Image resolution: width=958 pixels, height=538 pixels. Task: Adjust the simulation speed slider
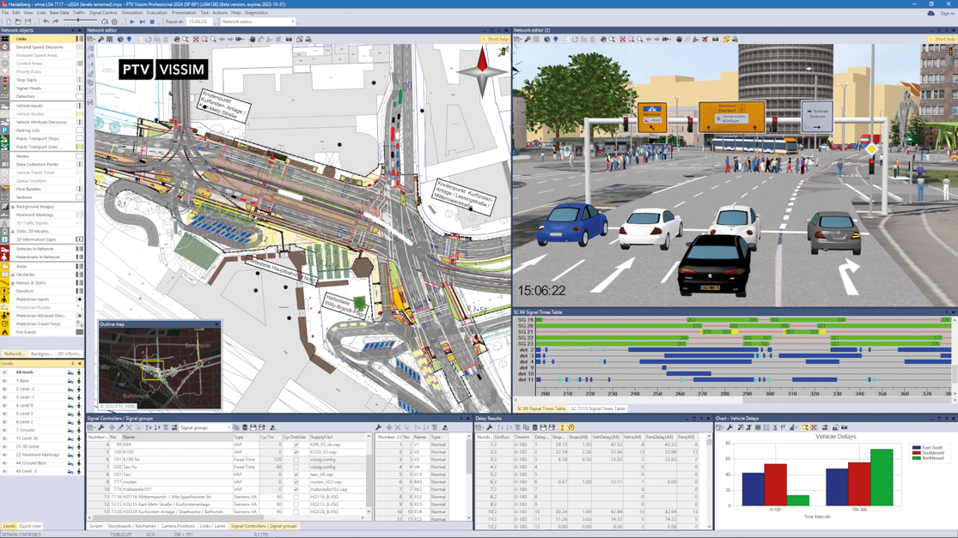(x=79, y=21)
